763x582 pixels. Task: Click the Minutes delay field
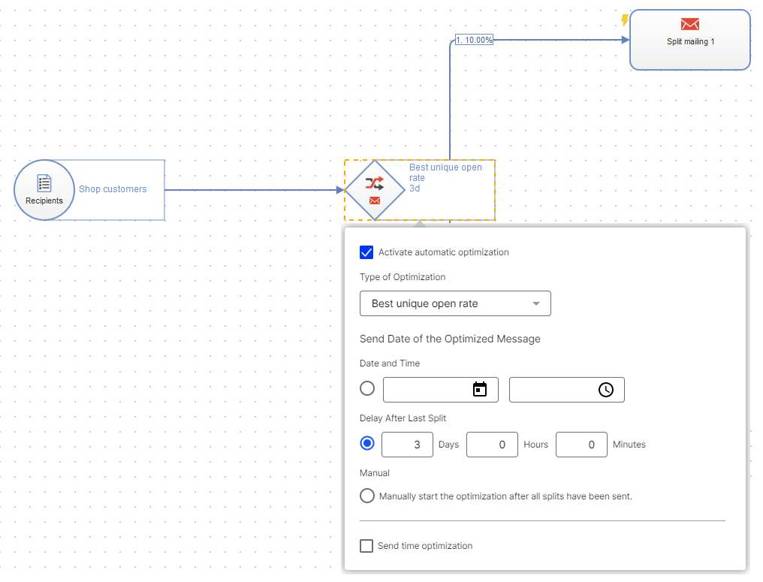click(581, 445)
